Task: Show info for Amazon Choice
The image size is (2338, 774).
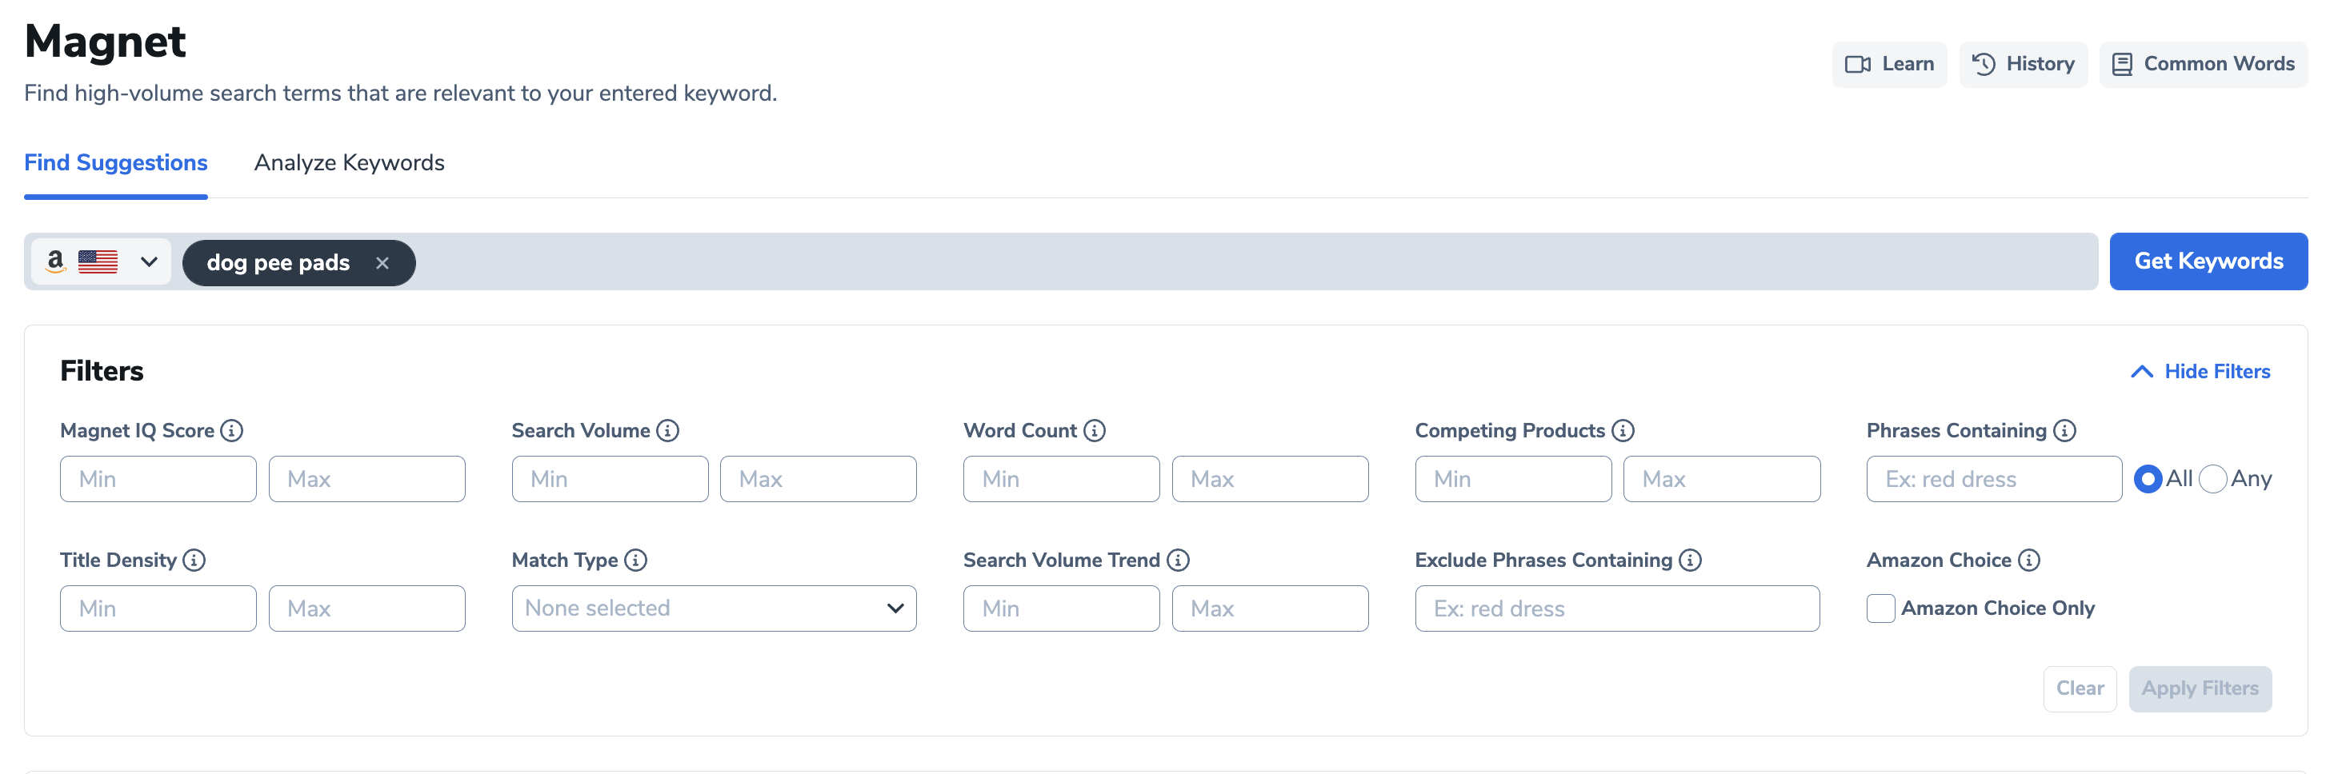Action: click(2029, 561)
